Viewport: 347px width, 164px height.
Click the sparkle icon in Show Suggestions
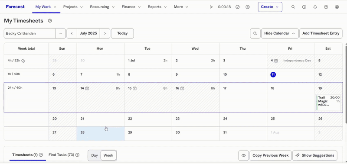coord(298,155)
